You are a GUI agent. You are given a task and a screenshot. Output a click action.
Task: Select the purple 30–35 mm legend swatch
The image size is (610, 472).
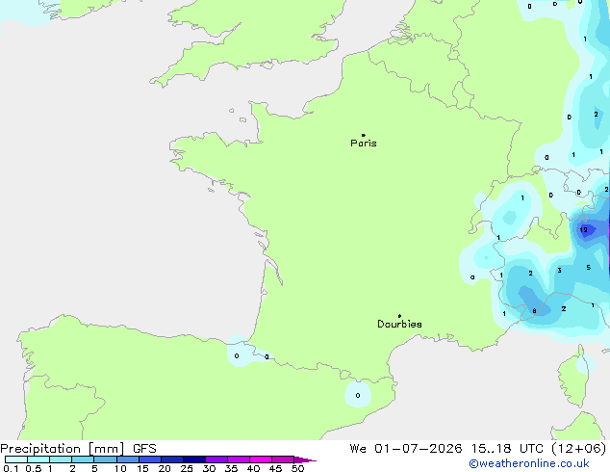click(216, 459)
